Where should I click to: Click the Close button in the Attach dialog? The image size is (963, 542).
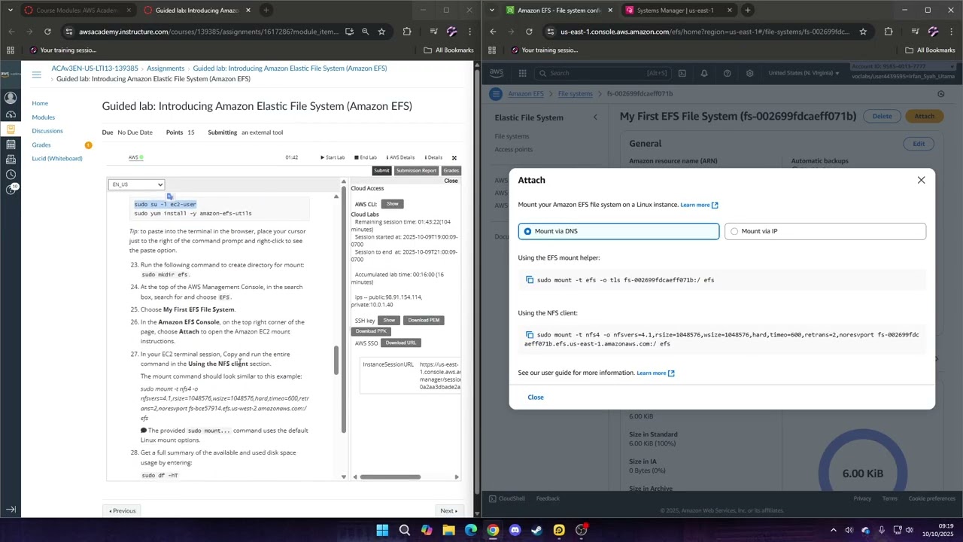(536, 397)
